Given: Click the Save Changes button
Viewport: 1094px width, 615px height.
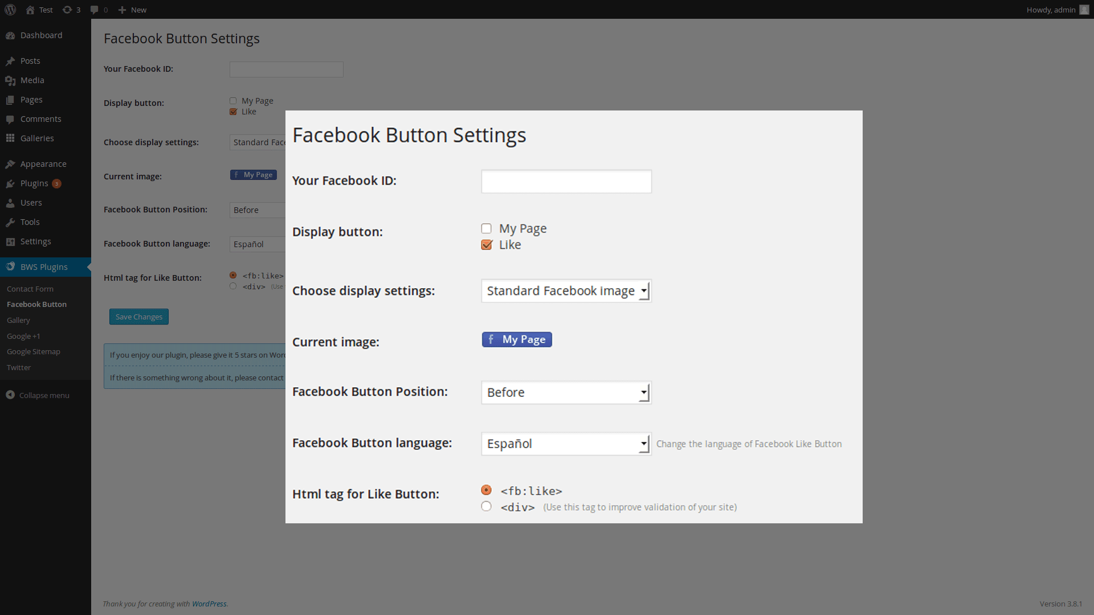Looking at the screenshot, I should (x=139, y=317).
